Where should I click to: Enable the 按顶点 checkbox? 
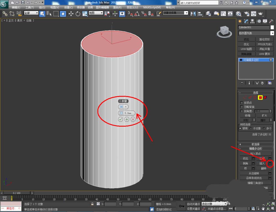pos(242,103)
